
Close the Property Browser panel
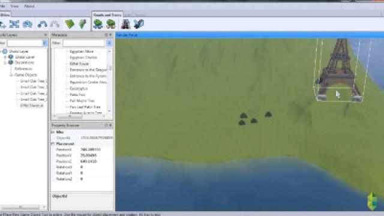tap(110, 125)
